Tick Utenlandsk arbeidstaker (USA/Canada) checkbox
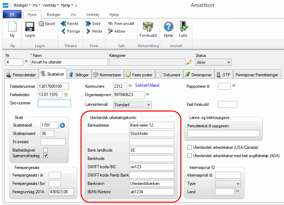 189,147
